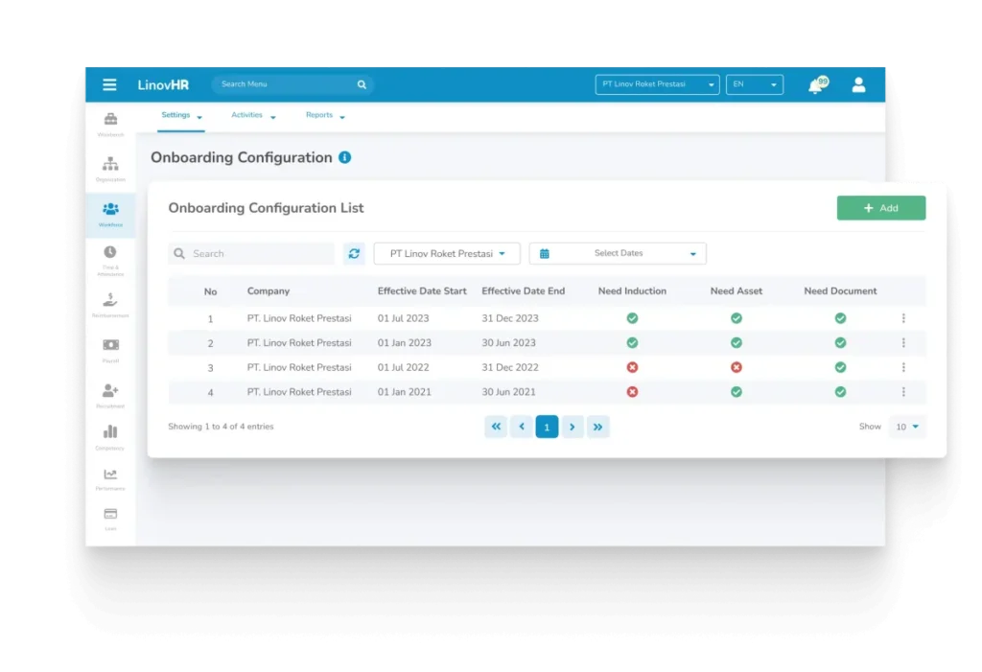Image resolution: width=982 pixels, height=672 pixels.
Task: Click the Company column header
Action: pos(269,291)
